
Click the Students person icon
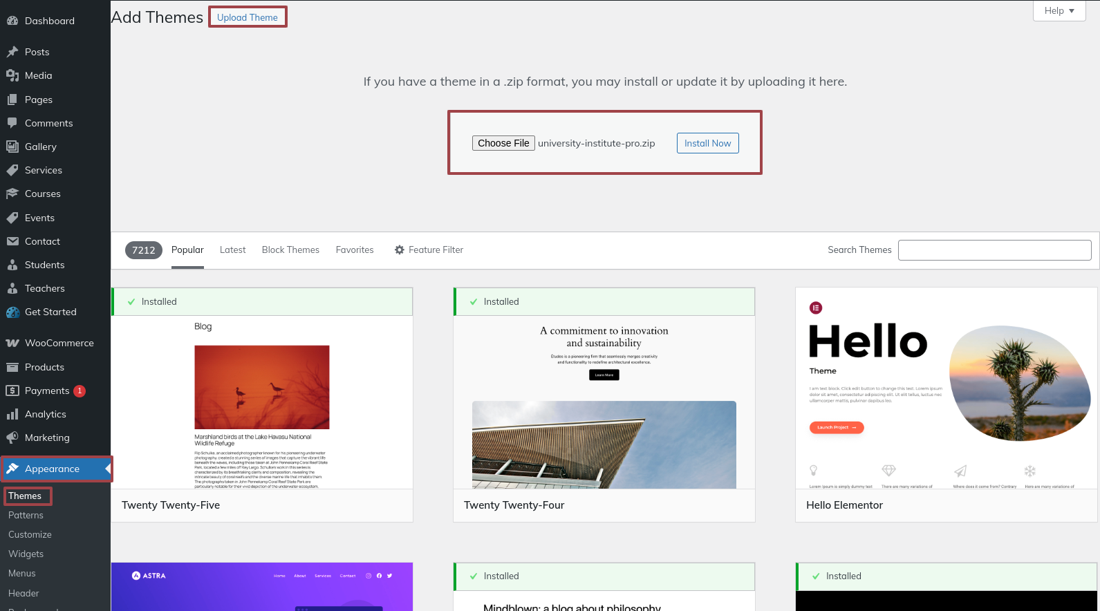click(12, 265)
